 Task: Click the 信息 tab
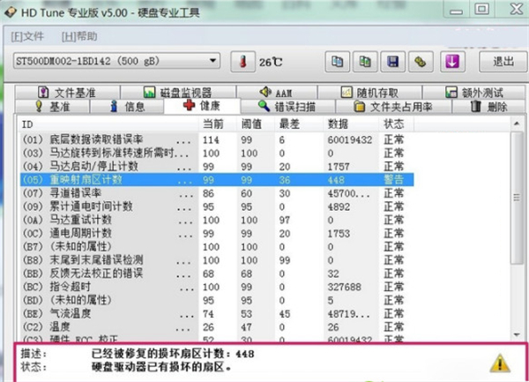click(x=127, y=107)
